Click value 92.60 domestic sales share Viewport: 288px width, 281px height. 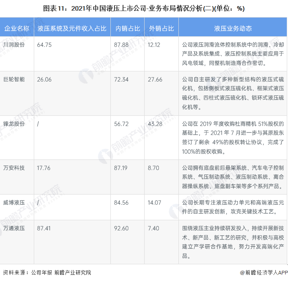121,228
